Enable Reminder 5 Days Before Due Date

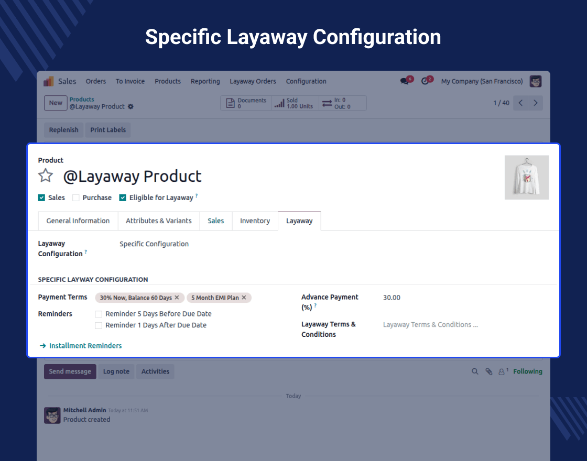pos(99,314)
